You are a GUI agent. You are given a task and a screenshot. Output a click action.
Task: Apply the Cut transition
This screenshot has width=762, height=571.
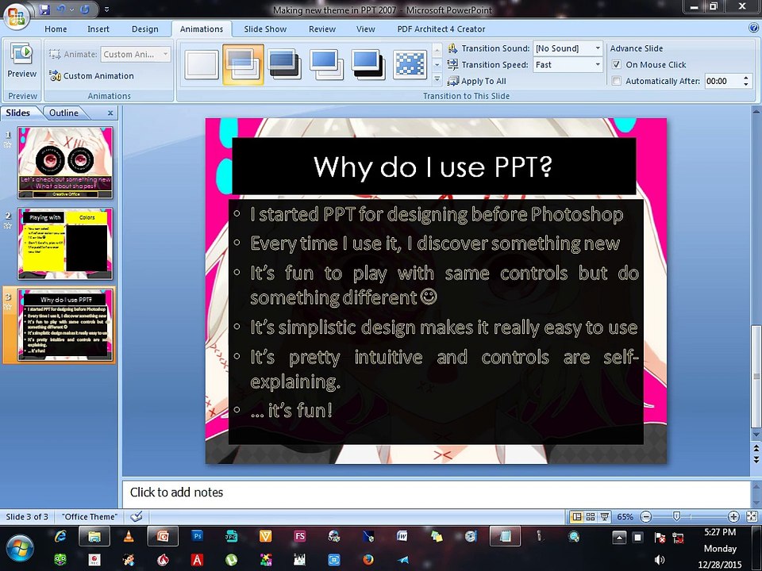326,64
